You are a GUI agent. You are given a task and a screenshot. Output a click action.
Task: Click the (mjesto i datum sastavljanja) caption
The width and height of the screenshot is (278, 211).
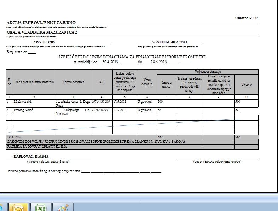pos(48,162)
